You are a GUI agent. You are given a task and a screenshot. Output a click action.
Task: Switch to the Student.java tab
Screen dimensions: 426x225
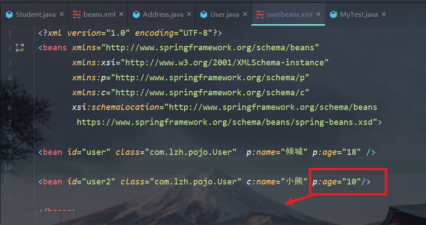point(36,15)
